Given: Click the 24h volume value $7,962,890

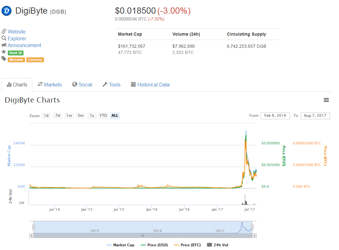Looking at the screenshot, I should [x=183, y=46].
